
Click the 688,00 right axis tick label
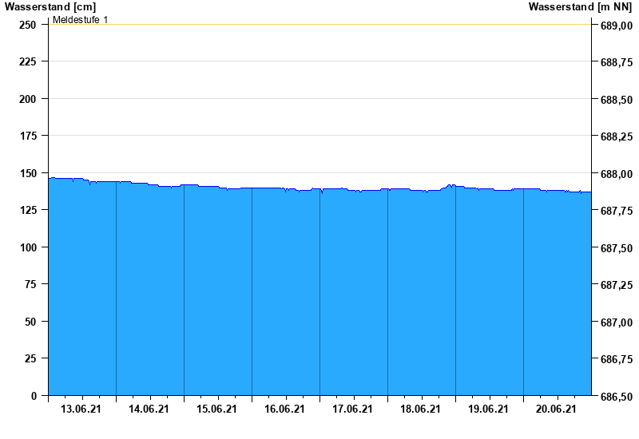coord(616,174)
